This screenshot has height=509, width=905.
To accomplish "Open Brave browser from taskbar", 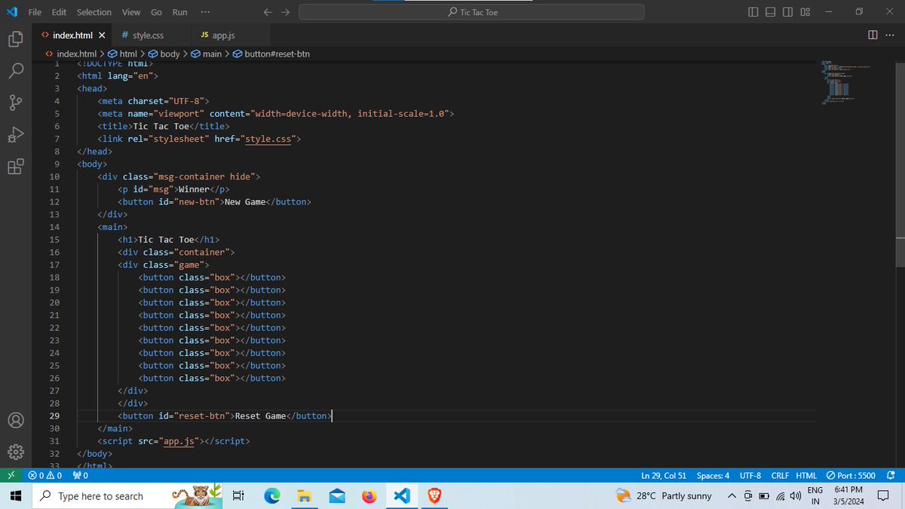I will 434,495.
